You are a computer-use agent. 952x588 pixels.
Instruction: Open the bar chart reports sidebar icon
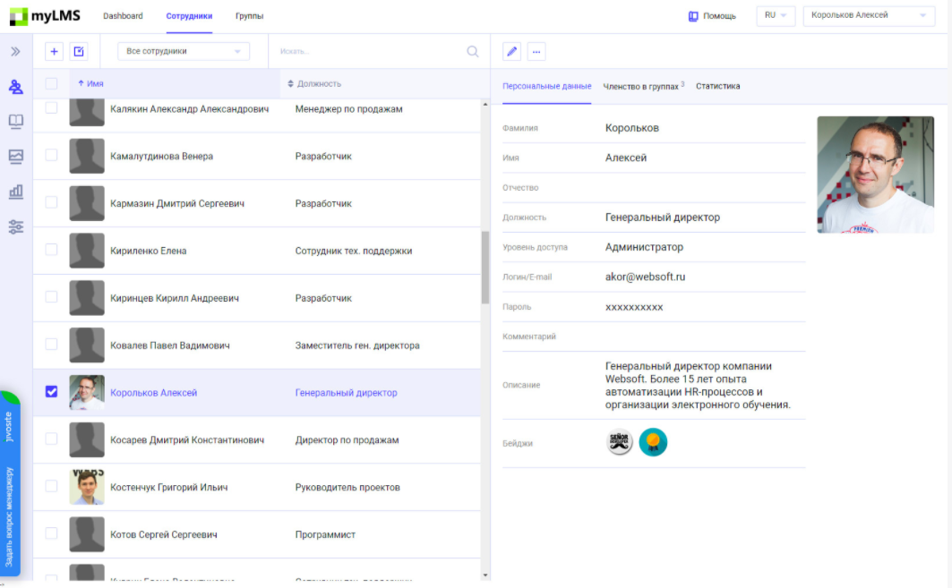click(x=15, y=192)
